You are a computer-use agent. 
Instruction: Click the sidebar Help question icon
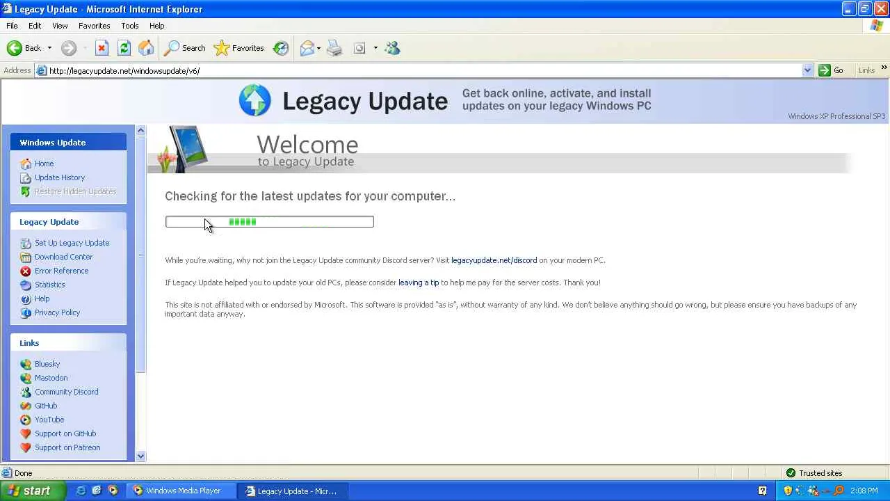coord(26,299)
